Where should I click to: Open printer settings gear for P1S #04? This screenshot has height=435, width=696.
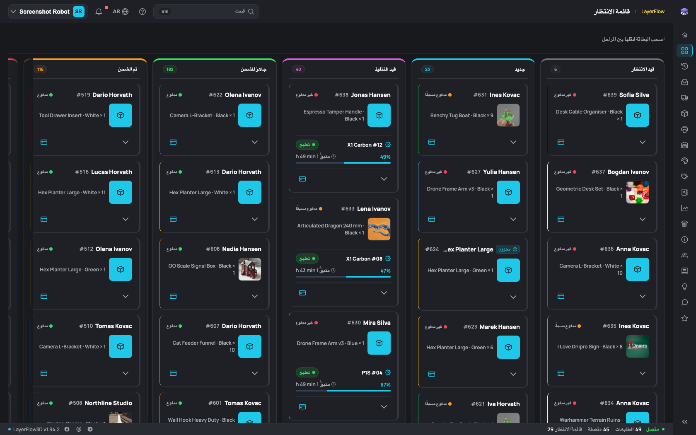click(388, 372)
